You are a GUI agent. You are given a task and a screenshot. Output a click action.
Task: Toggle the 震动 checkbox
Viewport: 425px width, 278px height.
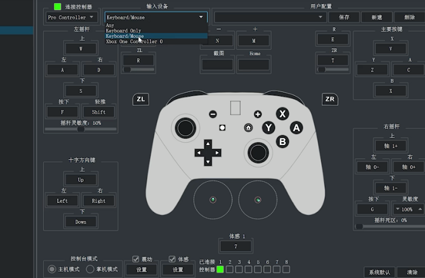point(136,259)
